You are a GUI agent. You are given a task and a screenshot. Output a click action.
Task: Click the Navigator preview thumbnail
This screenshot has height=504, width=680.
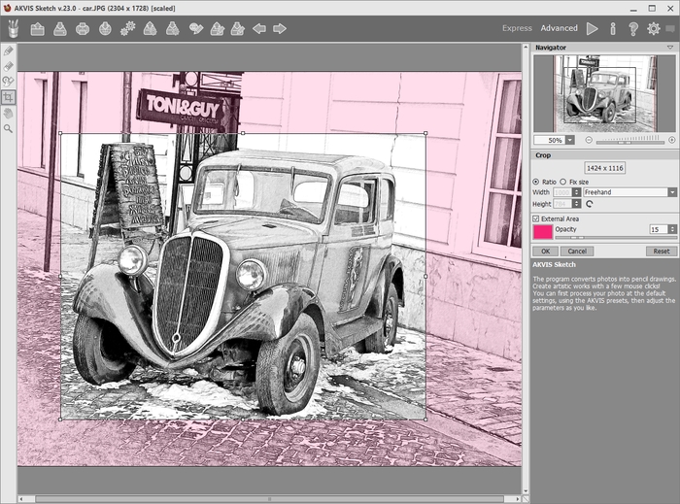click(604, 93)
